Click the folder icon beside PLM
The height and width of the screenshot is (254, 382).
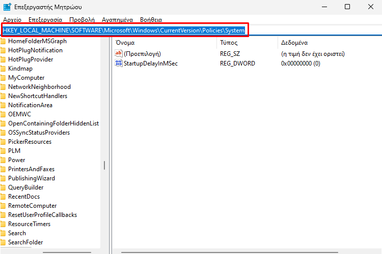(x=3, y=151)
